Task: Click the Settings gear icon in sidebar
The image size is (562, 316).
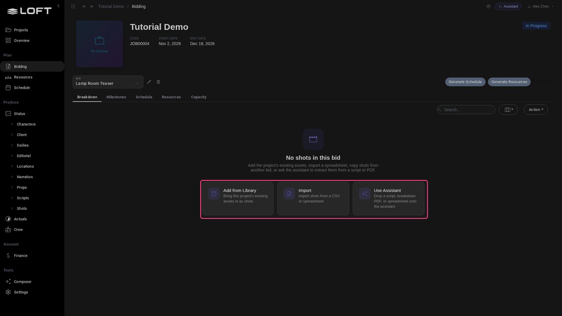Action: coord(8,292)
